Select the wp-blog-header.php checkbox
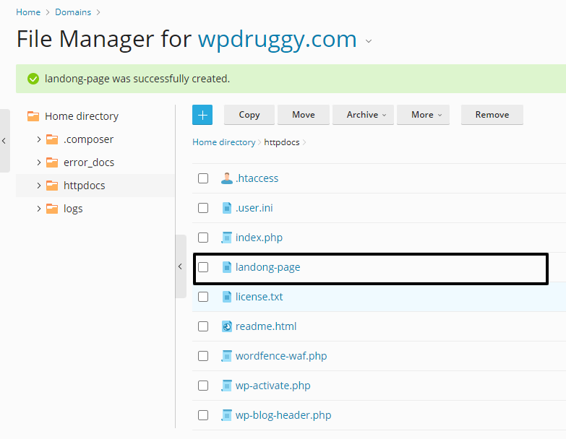Image resolution: width=566 pixels, height=439 pixels. pyautogui.click(x=203, y=415)
